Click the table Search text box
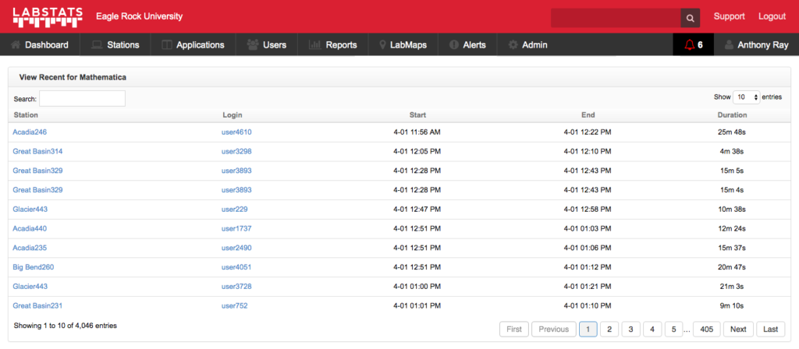Viewport: 799px width, 349px height. click(82, 99)
